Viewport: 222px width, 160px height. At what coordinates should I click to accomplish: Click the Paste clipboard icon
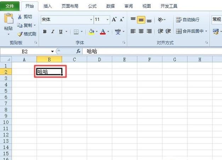click(8, 18)
